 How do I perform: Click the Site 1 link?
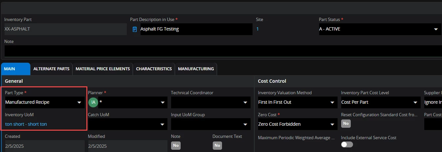[257, 29]
